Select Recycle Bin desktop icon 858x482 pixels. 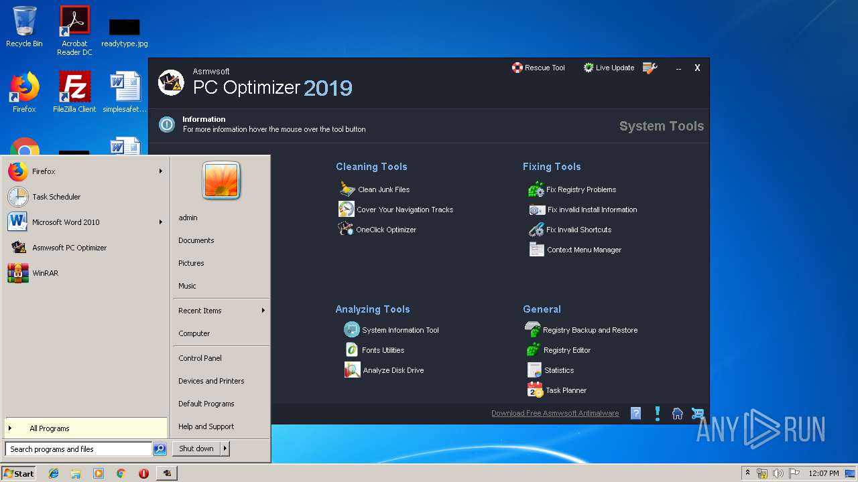[24, 27]
